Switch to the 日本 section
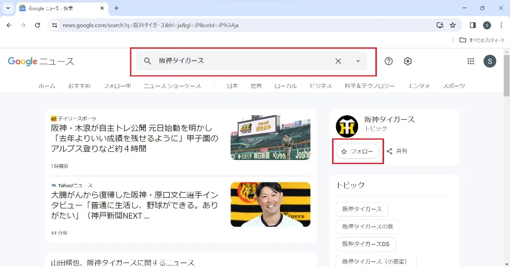The image size is (510, 267). pos(232,86)
